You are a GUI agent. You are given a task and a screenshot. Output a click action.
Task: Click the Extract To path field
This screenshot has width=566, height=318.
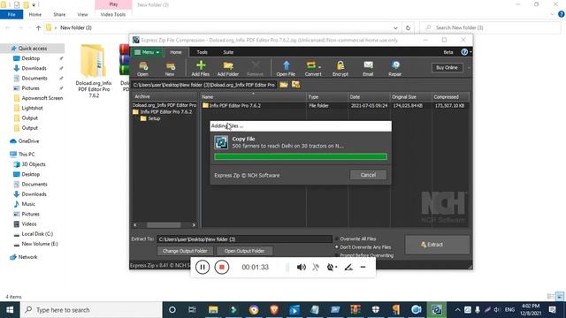(244, 239)
